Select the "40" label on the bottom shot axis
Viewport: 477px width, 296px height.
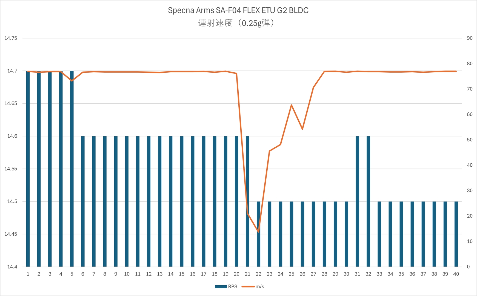456,274
